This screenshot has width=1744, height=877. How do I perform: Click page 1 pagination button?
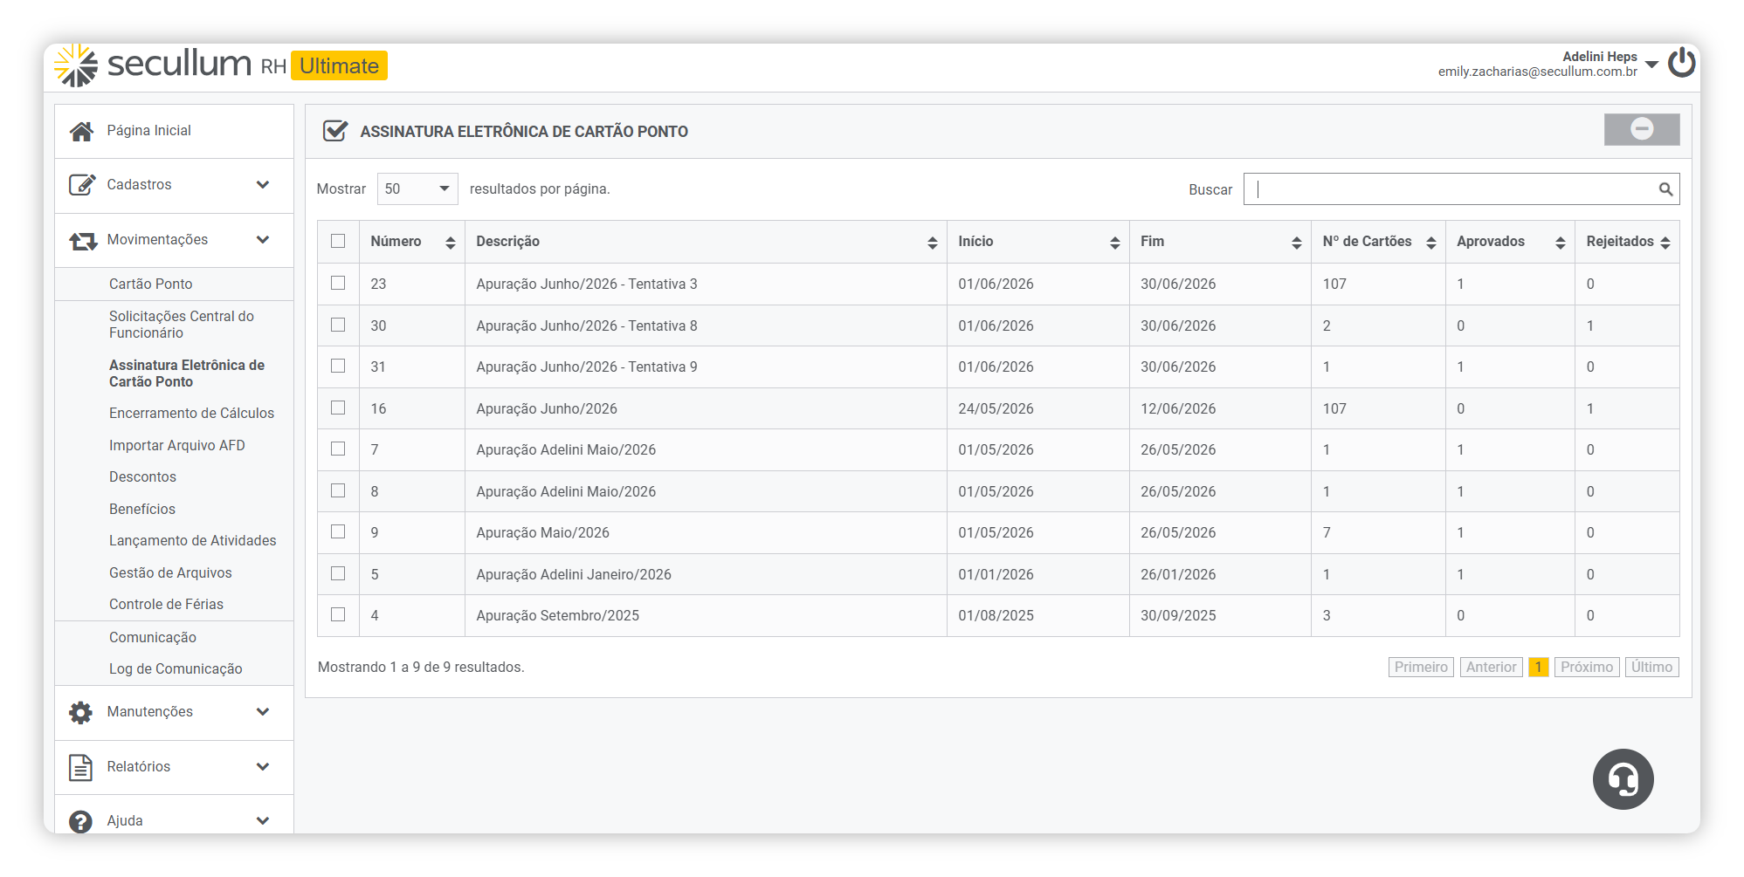click(x=1538, y=668)
